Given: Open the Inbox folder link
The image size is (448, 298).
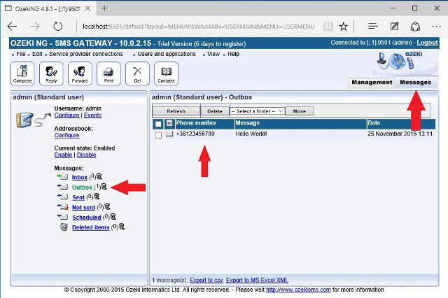Looking at the screenshot, I should (79, 177).
